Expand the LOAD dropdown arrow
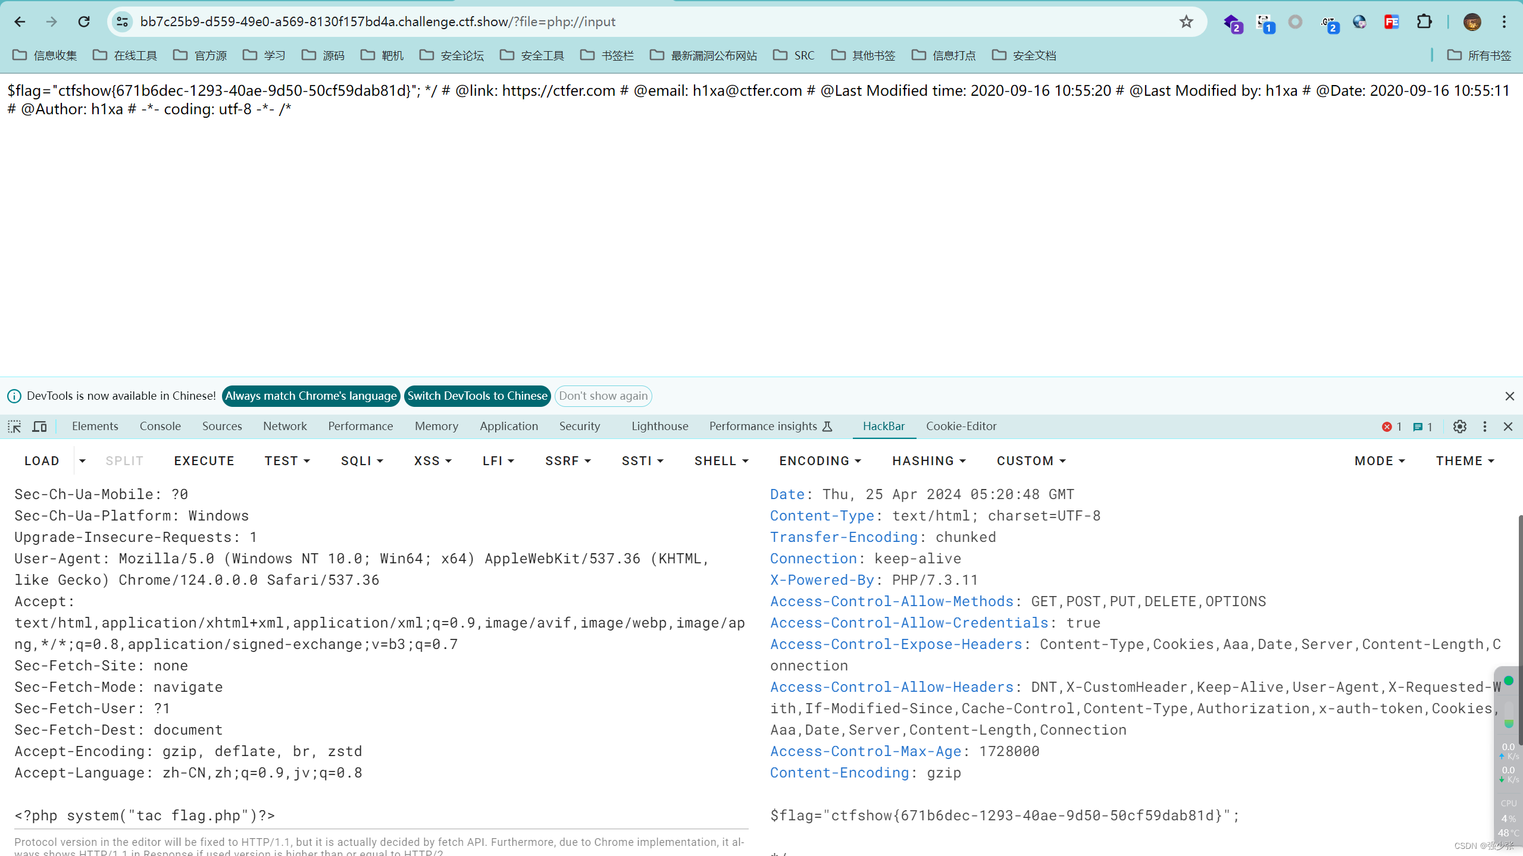This screenshot has width=1523, height=856. pyautogui.click(x=82, y=461)
